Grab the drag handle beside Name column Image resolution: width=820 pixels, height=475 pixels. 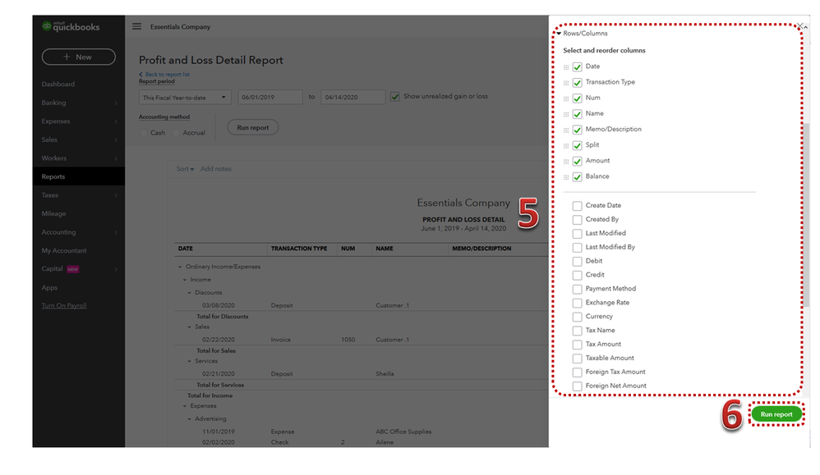pos(566,114)
